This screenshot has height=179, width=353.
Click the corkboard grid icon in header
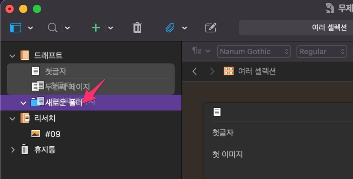point(228,71)
